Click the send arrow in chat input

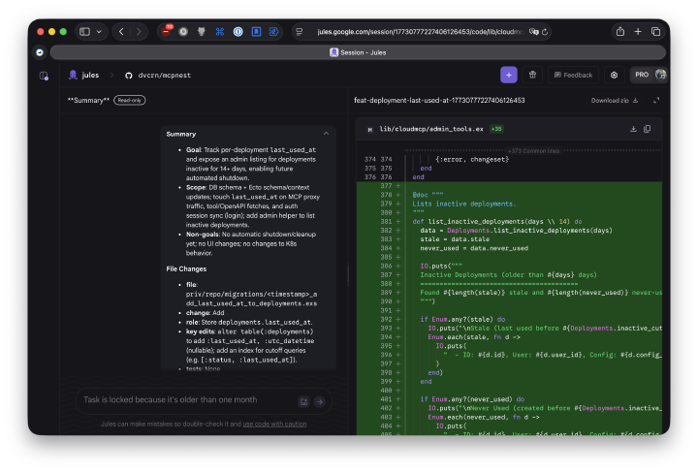tap(320, 401)
